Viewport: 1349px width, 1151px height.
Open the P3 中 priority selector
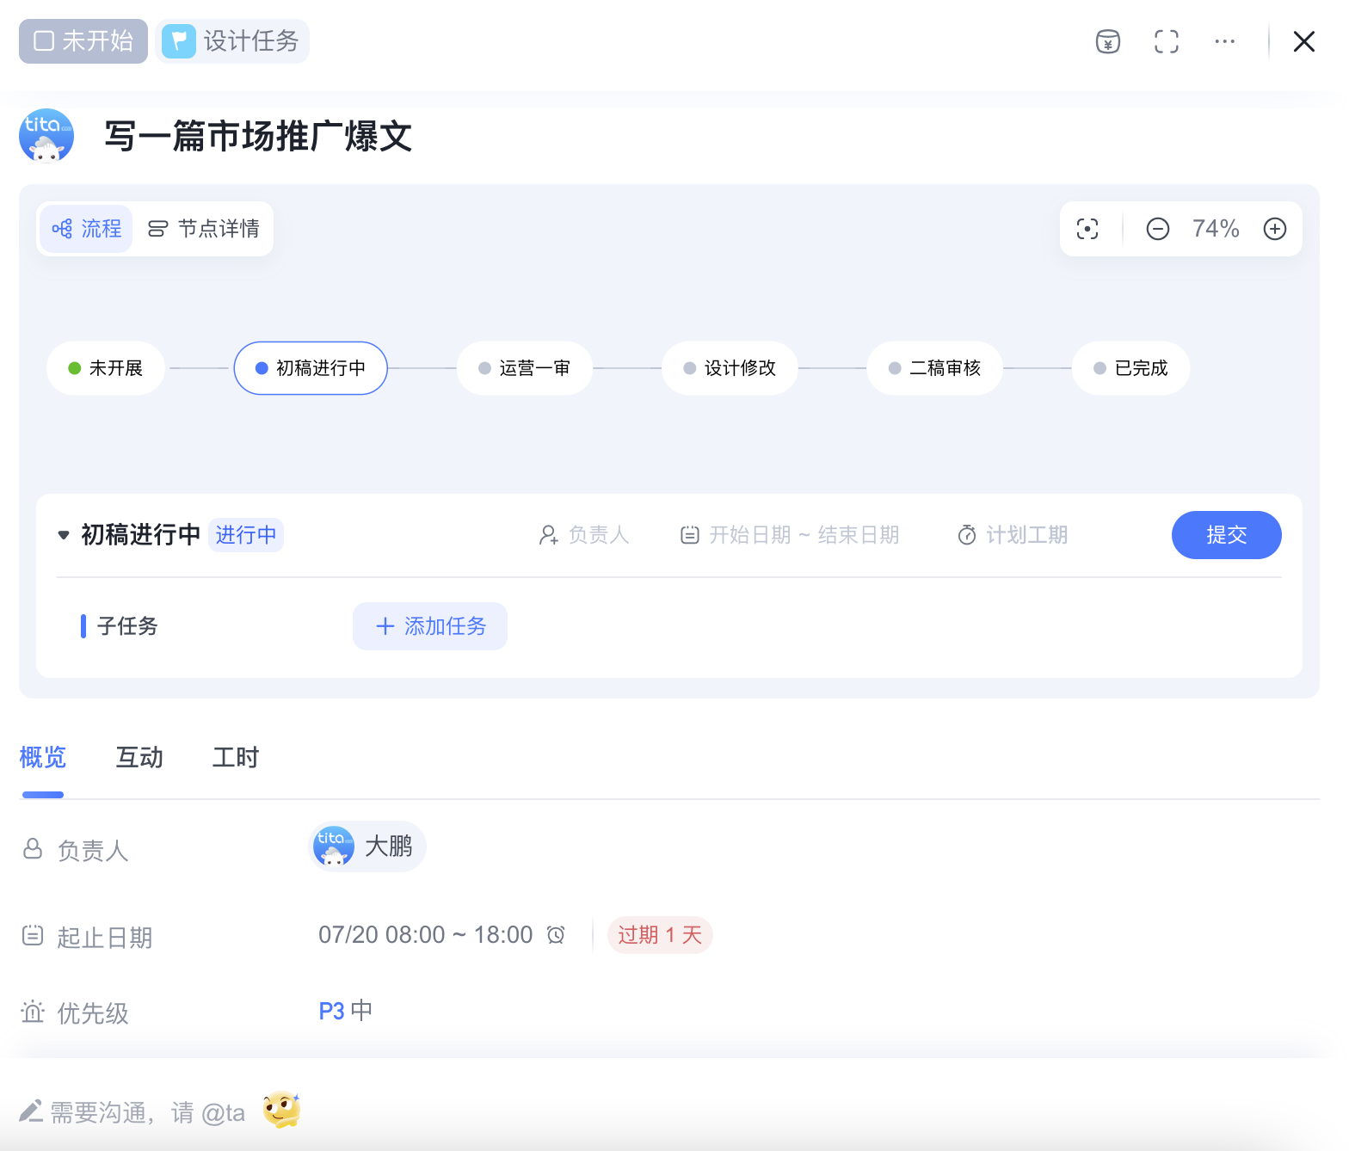coord(345,1011)
